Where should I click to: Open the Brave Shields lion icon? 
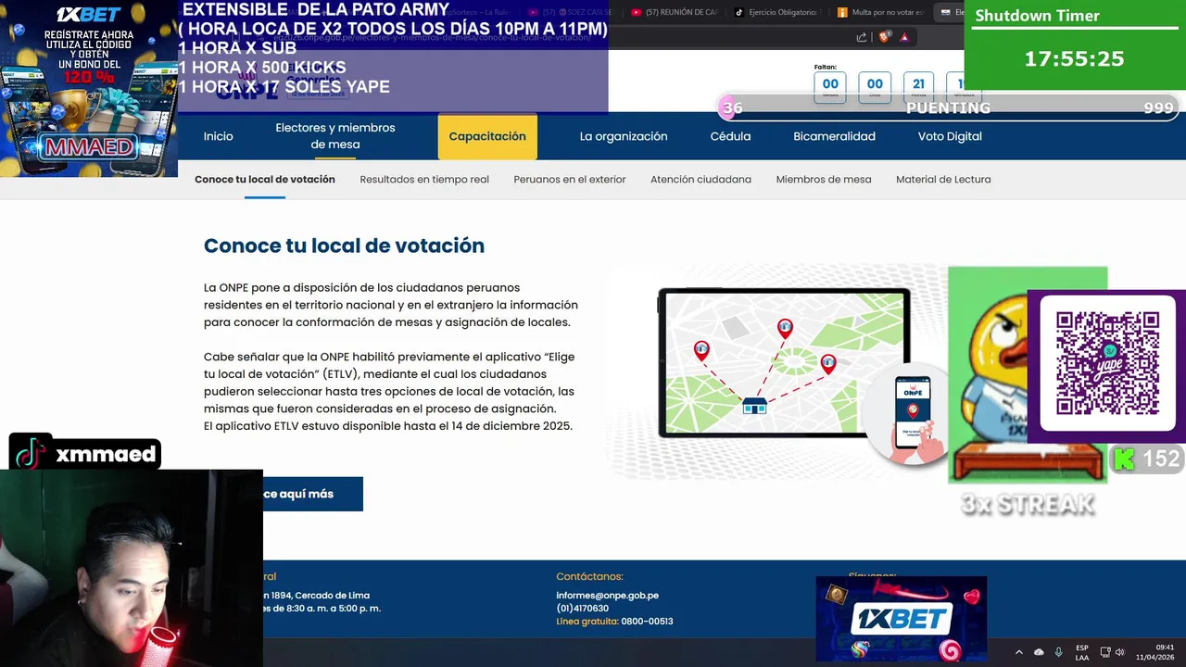click(884, 37)
